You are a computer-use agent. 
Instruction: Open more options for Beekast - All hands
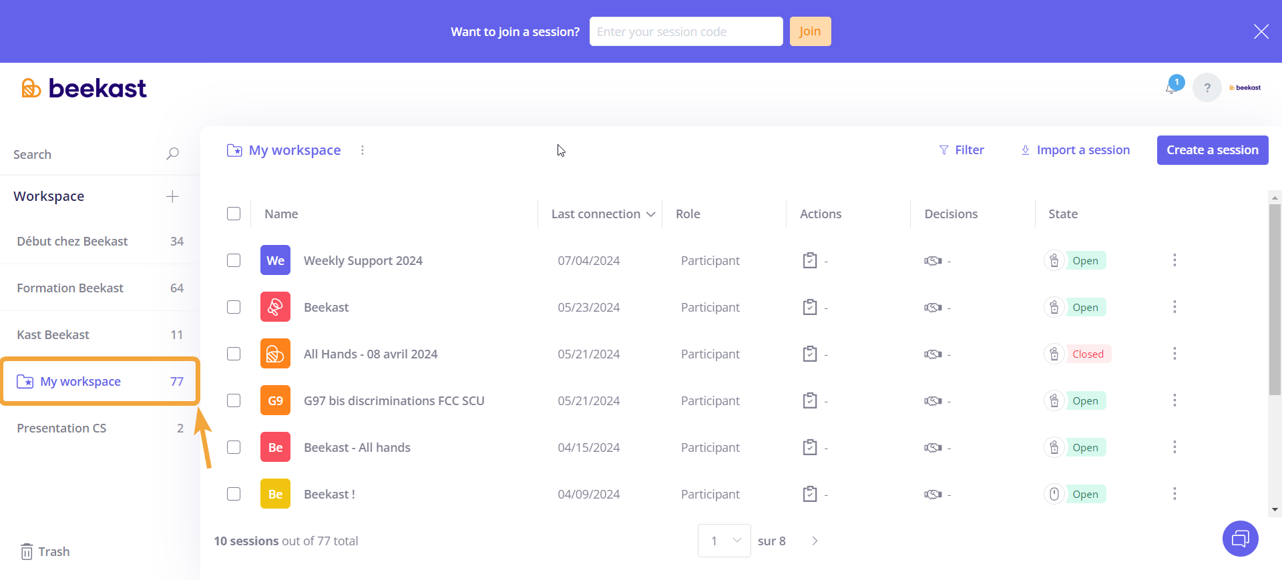click(1174, 447)
